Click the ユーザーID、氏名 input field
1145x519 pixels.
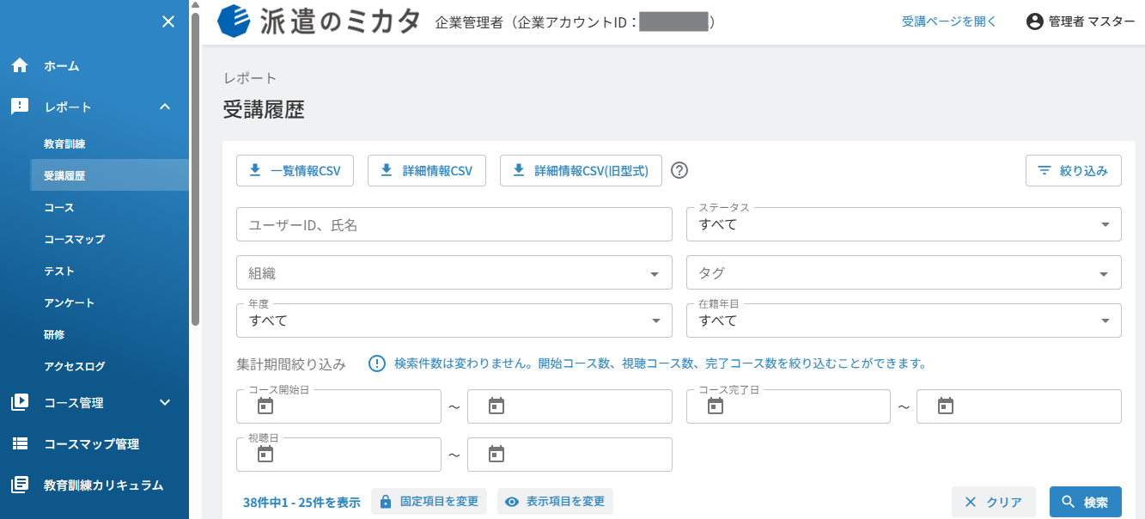coord(454,224)
